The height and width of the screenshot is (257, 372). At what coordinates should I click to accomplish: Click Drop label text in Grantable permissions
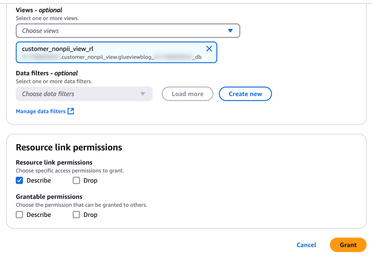(x=90, y=215)
